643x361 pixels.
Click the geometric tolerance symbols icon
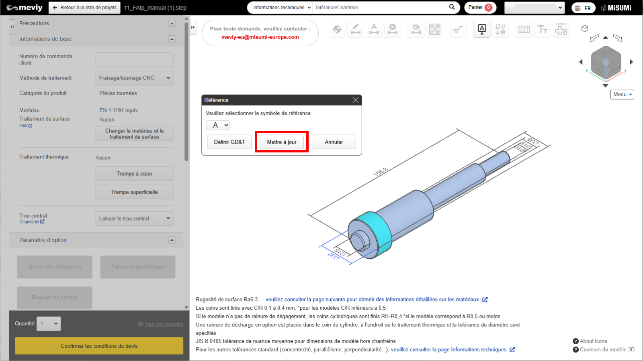coord(500,29)
